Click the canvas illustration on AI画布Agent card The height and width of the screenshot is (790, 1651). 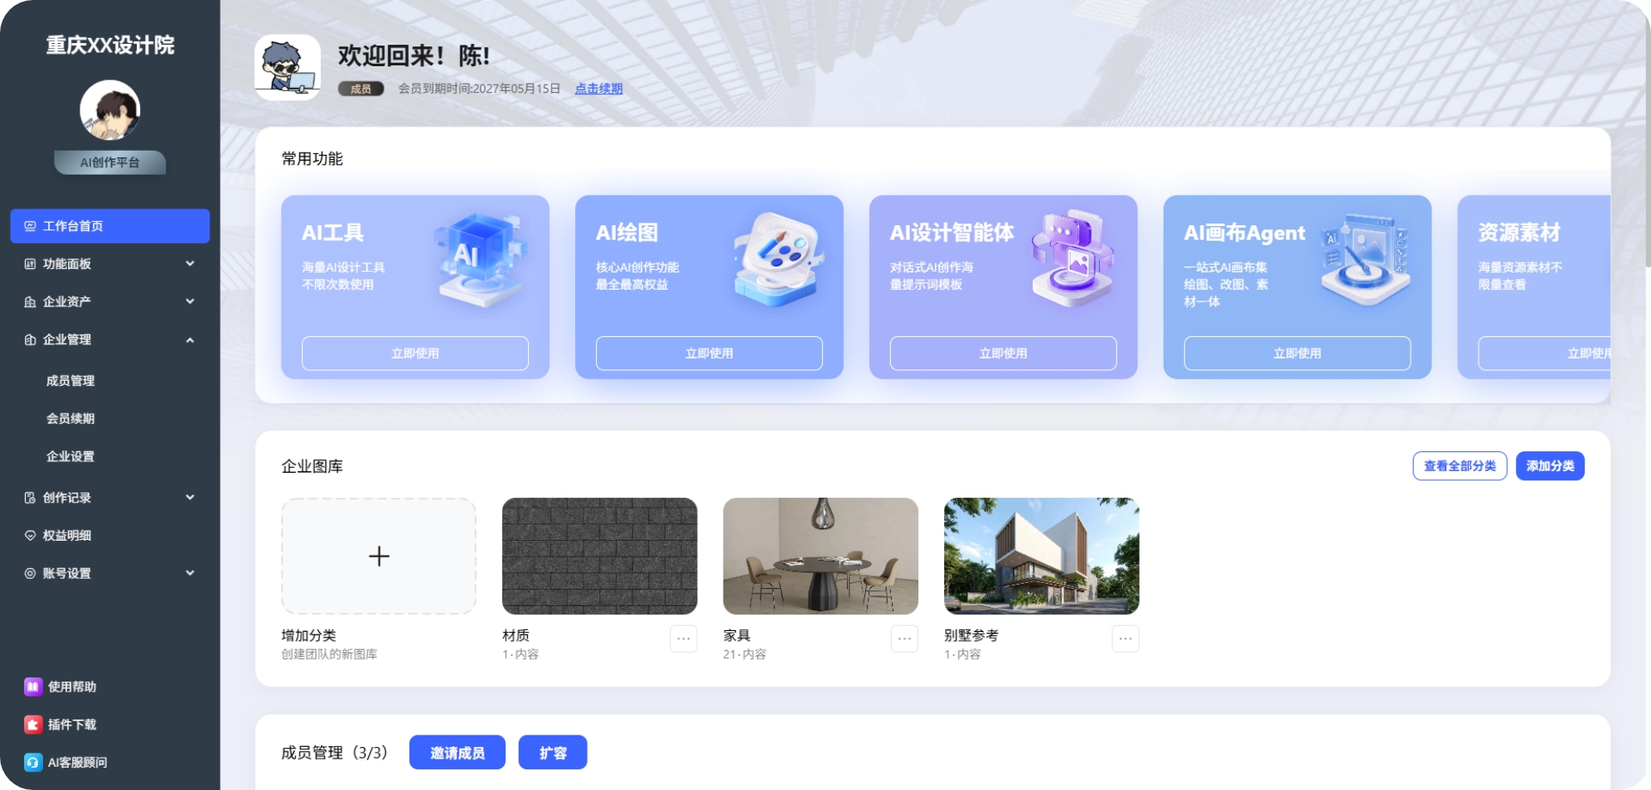[1365, 258]
